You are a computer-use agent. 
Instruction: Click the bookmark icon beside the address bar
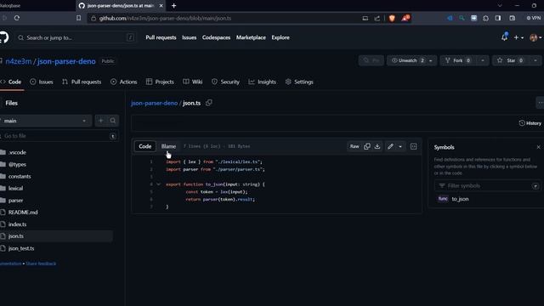click(79, 18)
